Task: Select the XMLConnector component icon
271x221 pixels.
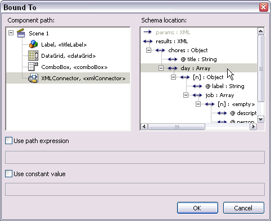Action: tap(33, 78)
